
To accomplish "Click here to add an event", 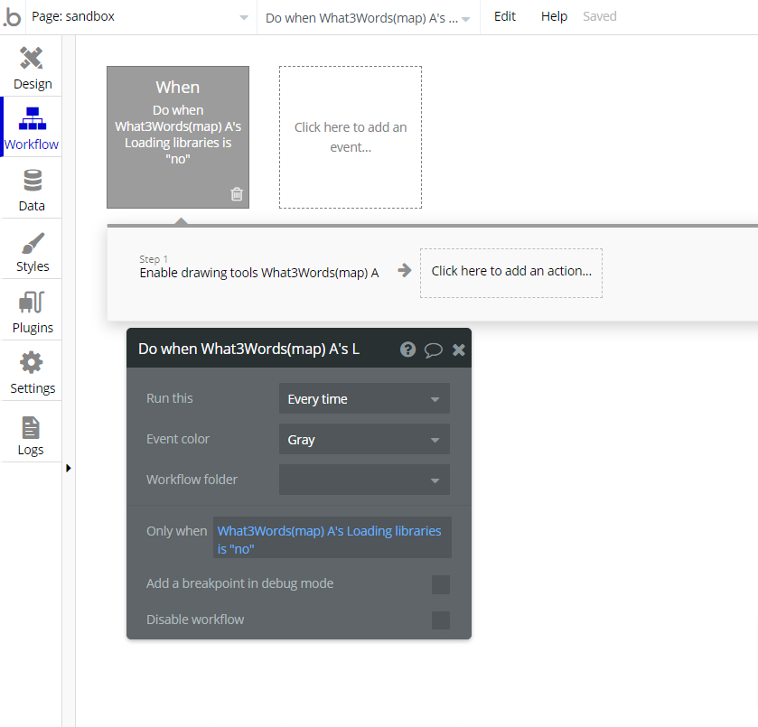I will click(351, 137).
